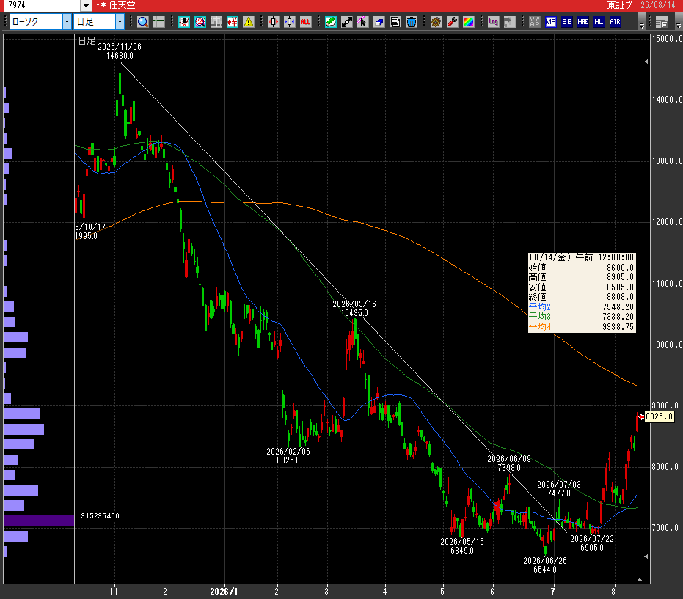The image size is (683, 599).
Task: Click the gray table grid icon
Action: click(x=216, y=22)
